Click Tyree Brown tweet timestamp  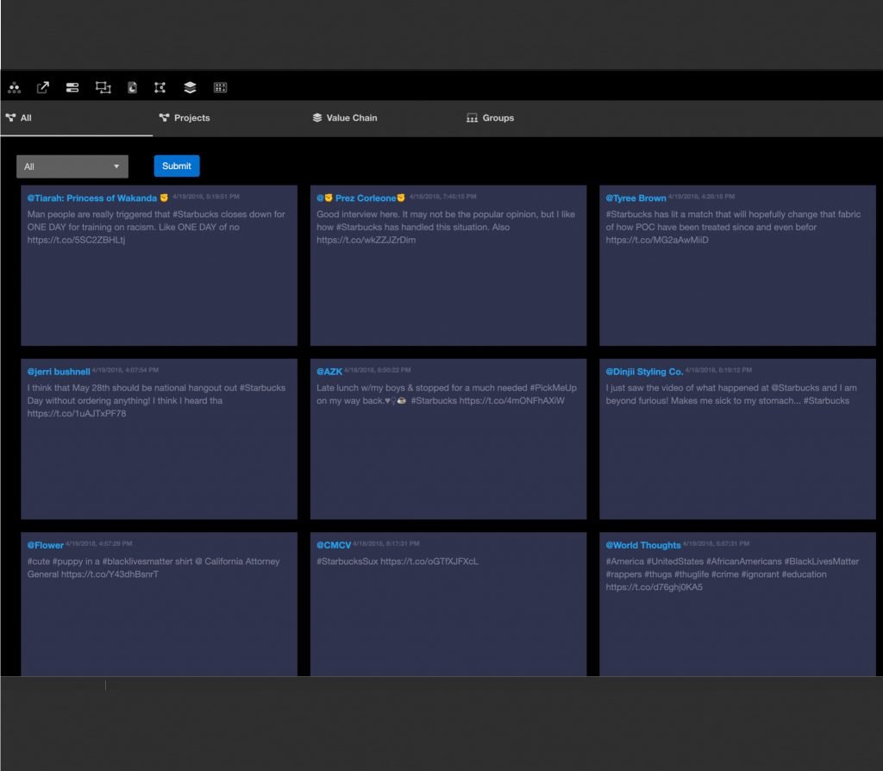[x=701, y=197]
